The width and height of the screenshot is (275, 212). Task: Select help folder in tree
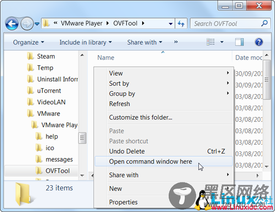click(x=52, y=136)
